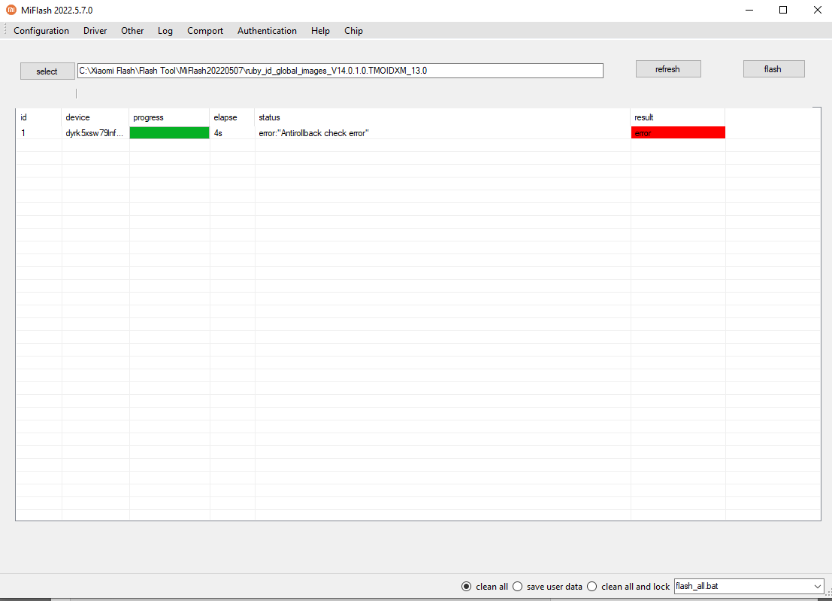
Task: Choose the save user data option
Action: [518, 587]
